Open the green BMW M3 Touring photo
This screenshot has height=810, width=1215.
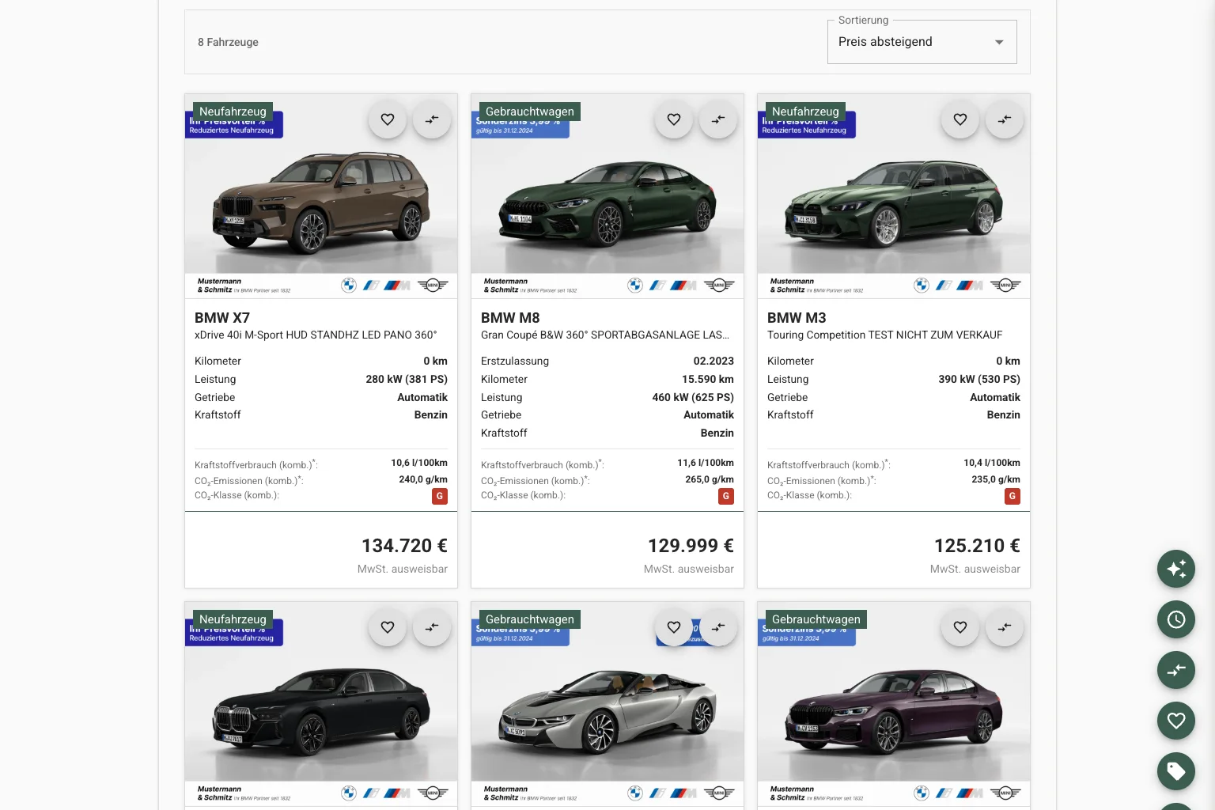(x=894, y=196)
